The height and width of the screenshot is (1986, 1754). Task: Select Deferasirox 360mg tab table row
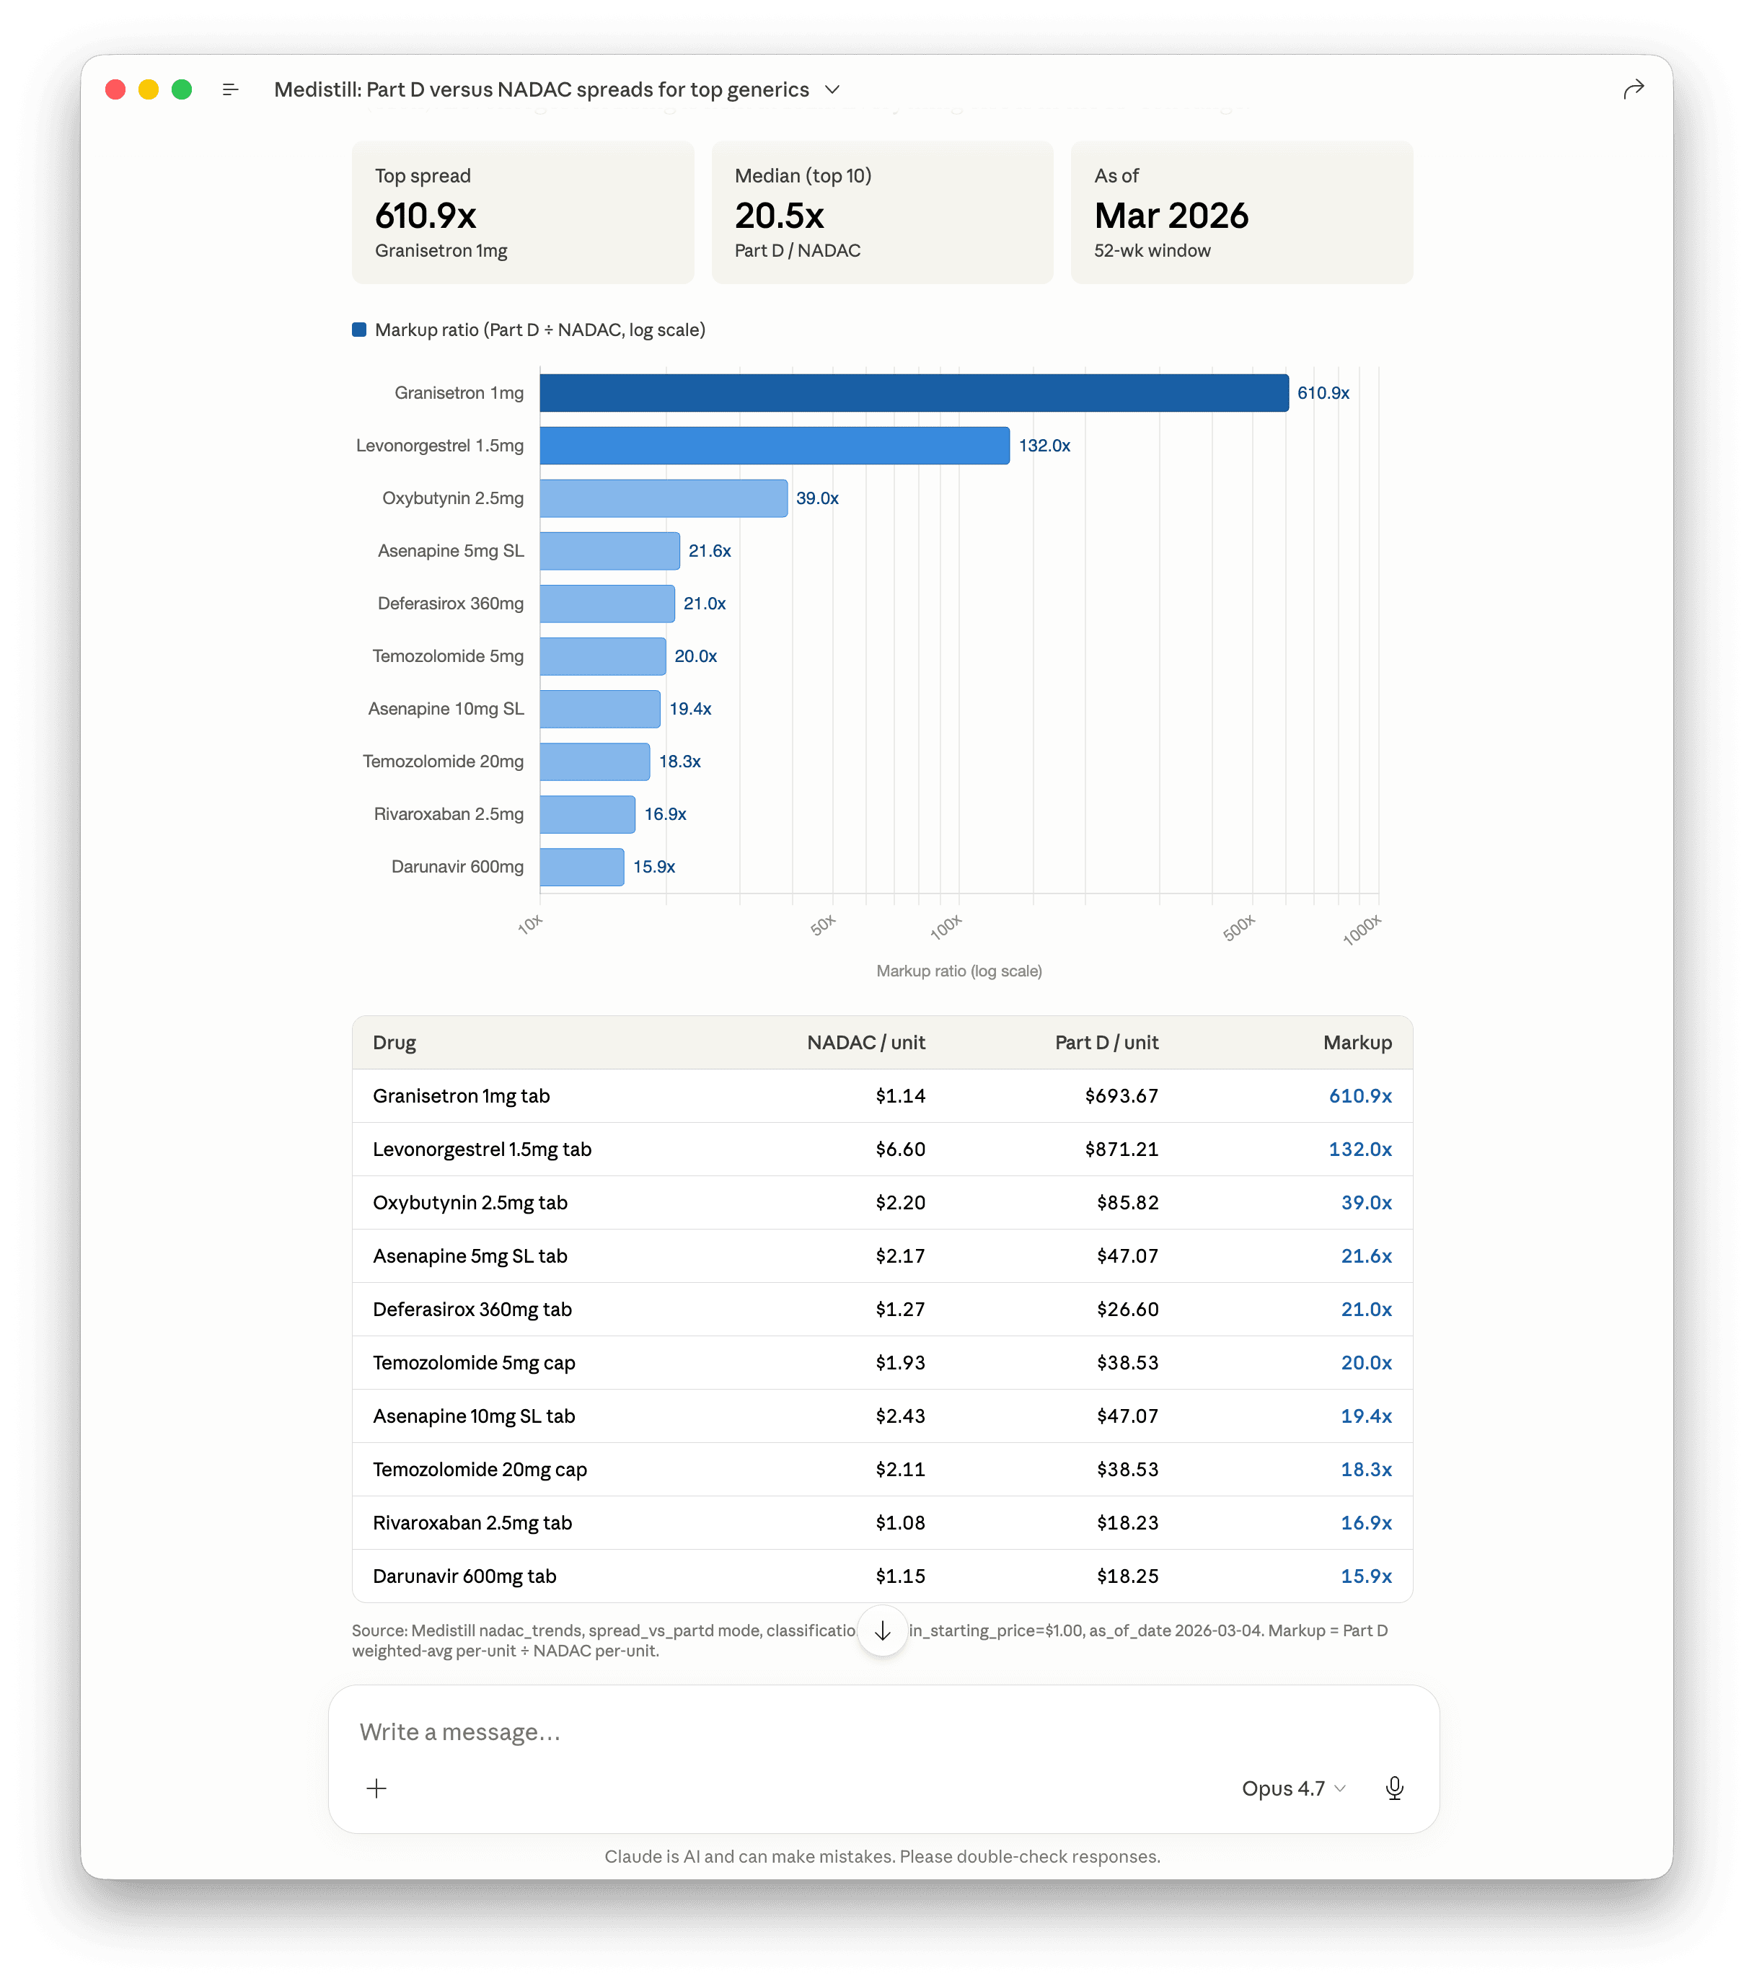tap(882, 1310)
